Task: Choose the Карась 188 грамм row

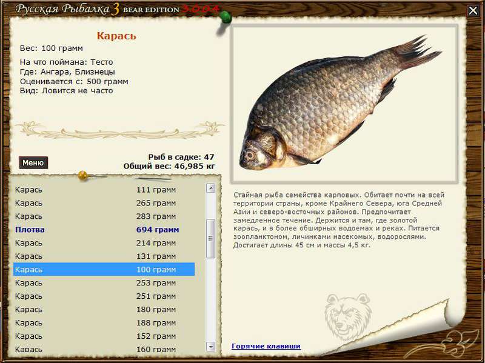Action: click(x=103, y=323)
